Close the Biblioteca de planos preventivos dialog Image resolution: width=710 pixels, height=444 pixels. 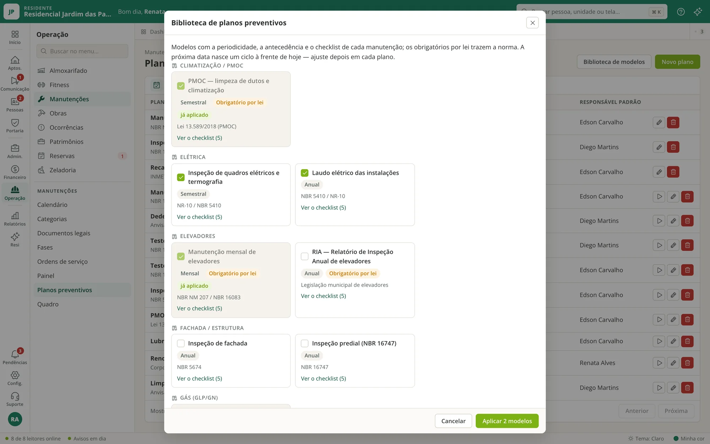pos(532,23)
